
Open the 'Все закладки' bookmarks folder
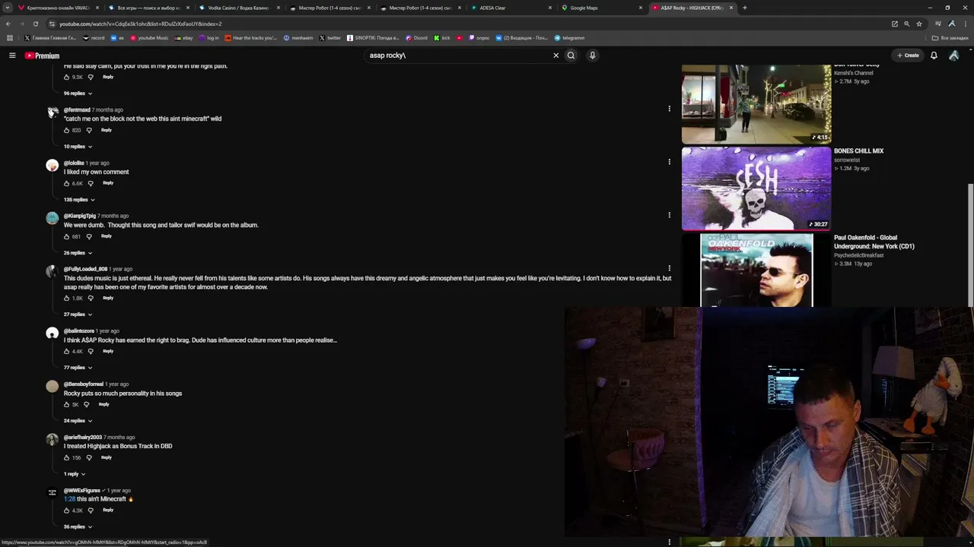click(x=950, y=38)
